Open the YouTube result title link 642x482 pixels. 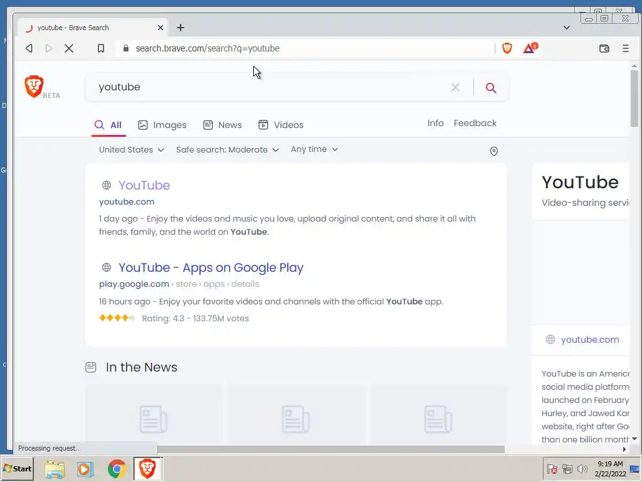(x=144, y=185)
